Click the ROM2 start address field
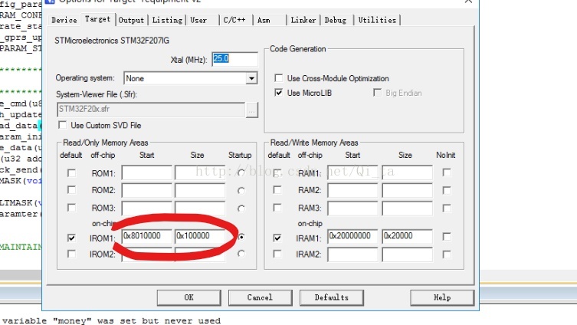This screenshot has width=577, height=325. click(x=147, y=190)
